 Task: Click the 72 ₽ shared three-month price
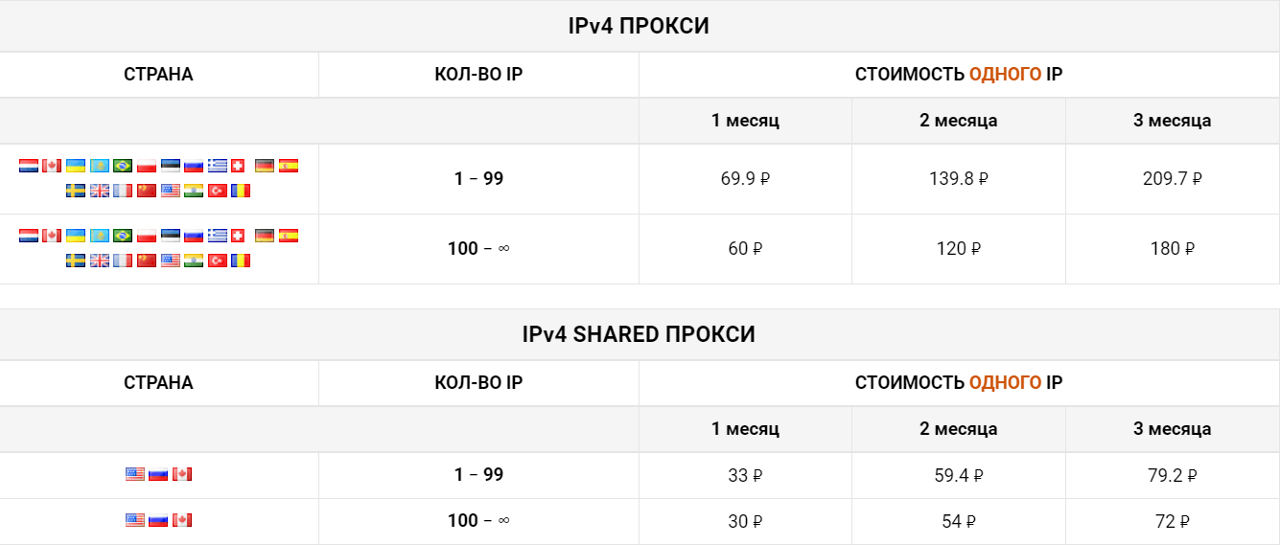click(1172, 521)
